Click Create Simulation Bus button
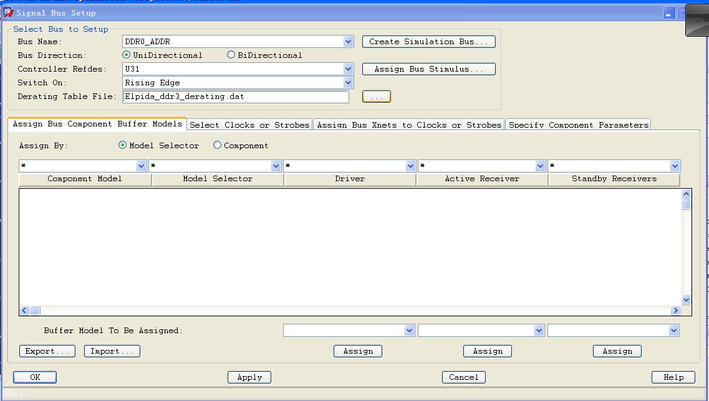Image resolution: width=709 pixels, height=401 pixels. tap(428, 42)
